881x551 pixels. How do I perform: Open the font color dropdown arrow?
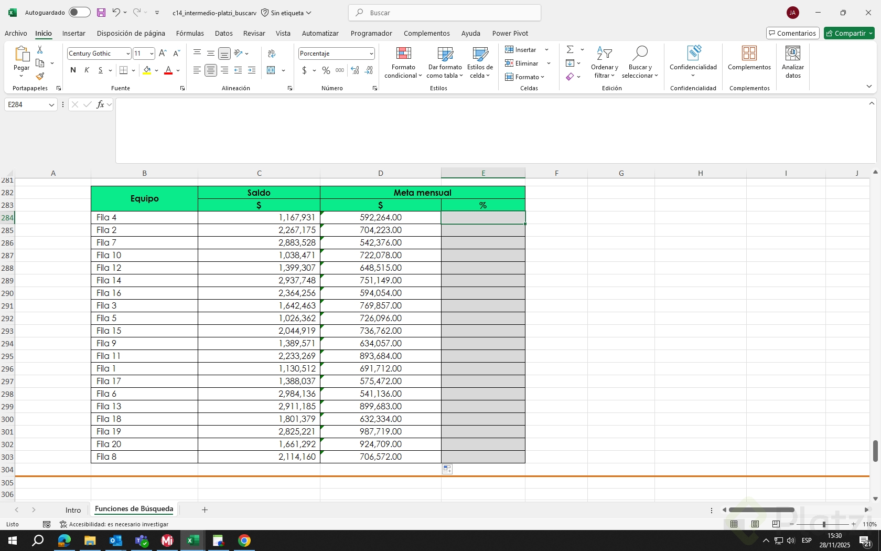pyautogui.click(x=178, y=70)
